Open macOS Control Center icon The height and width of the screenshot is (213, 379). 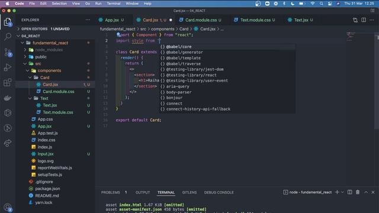(330, 4)
